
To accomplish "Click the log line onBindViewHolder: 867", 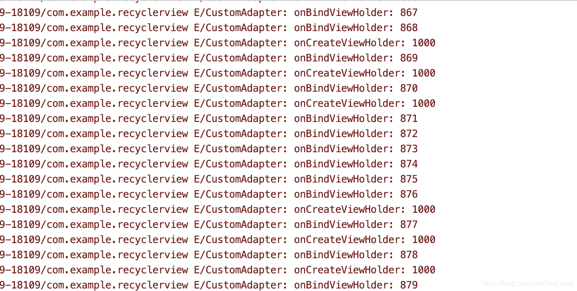I will (209, 13).
